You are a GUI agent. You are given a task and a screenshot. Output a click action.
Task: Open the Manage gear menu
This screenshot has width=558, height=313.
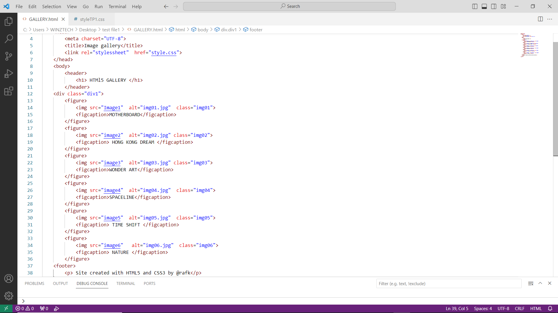[9, 296]
